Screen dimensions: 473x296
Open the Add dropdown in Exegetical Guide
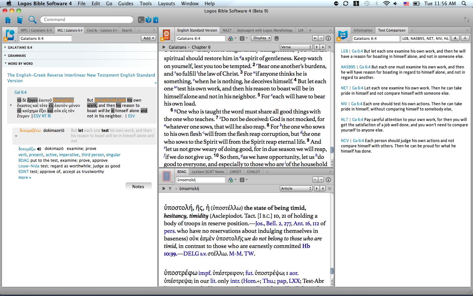tap(148, 38)
